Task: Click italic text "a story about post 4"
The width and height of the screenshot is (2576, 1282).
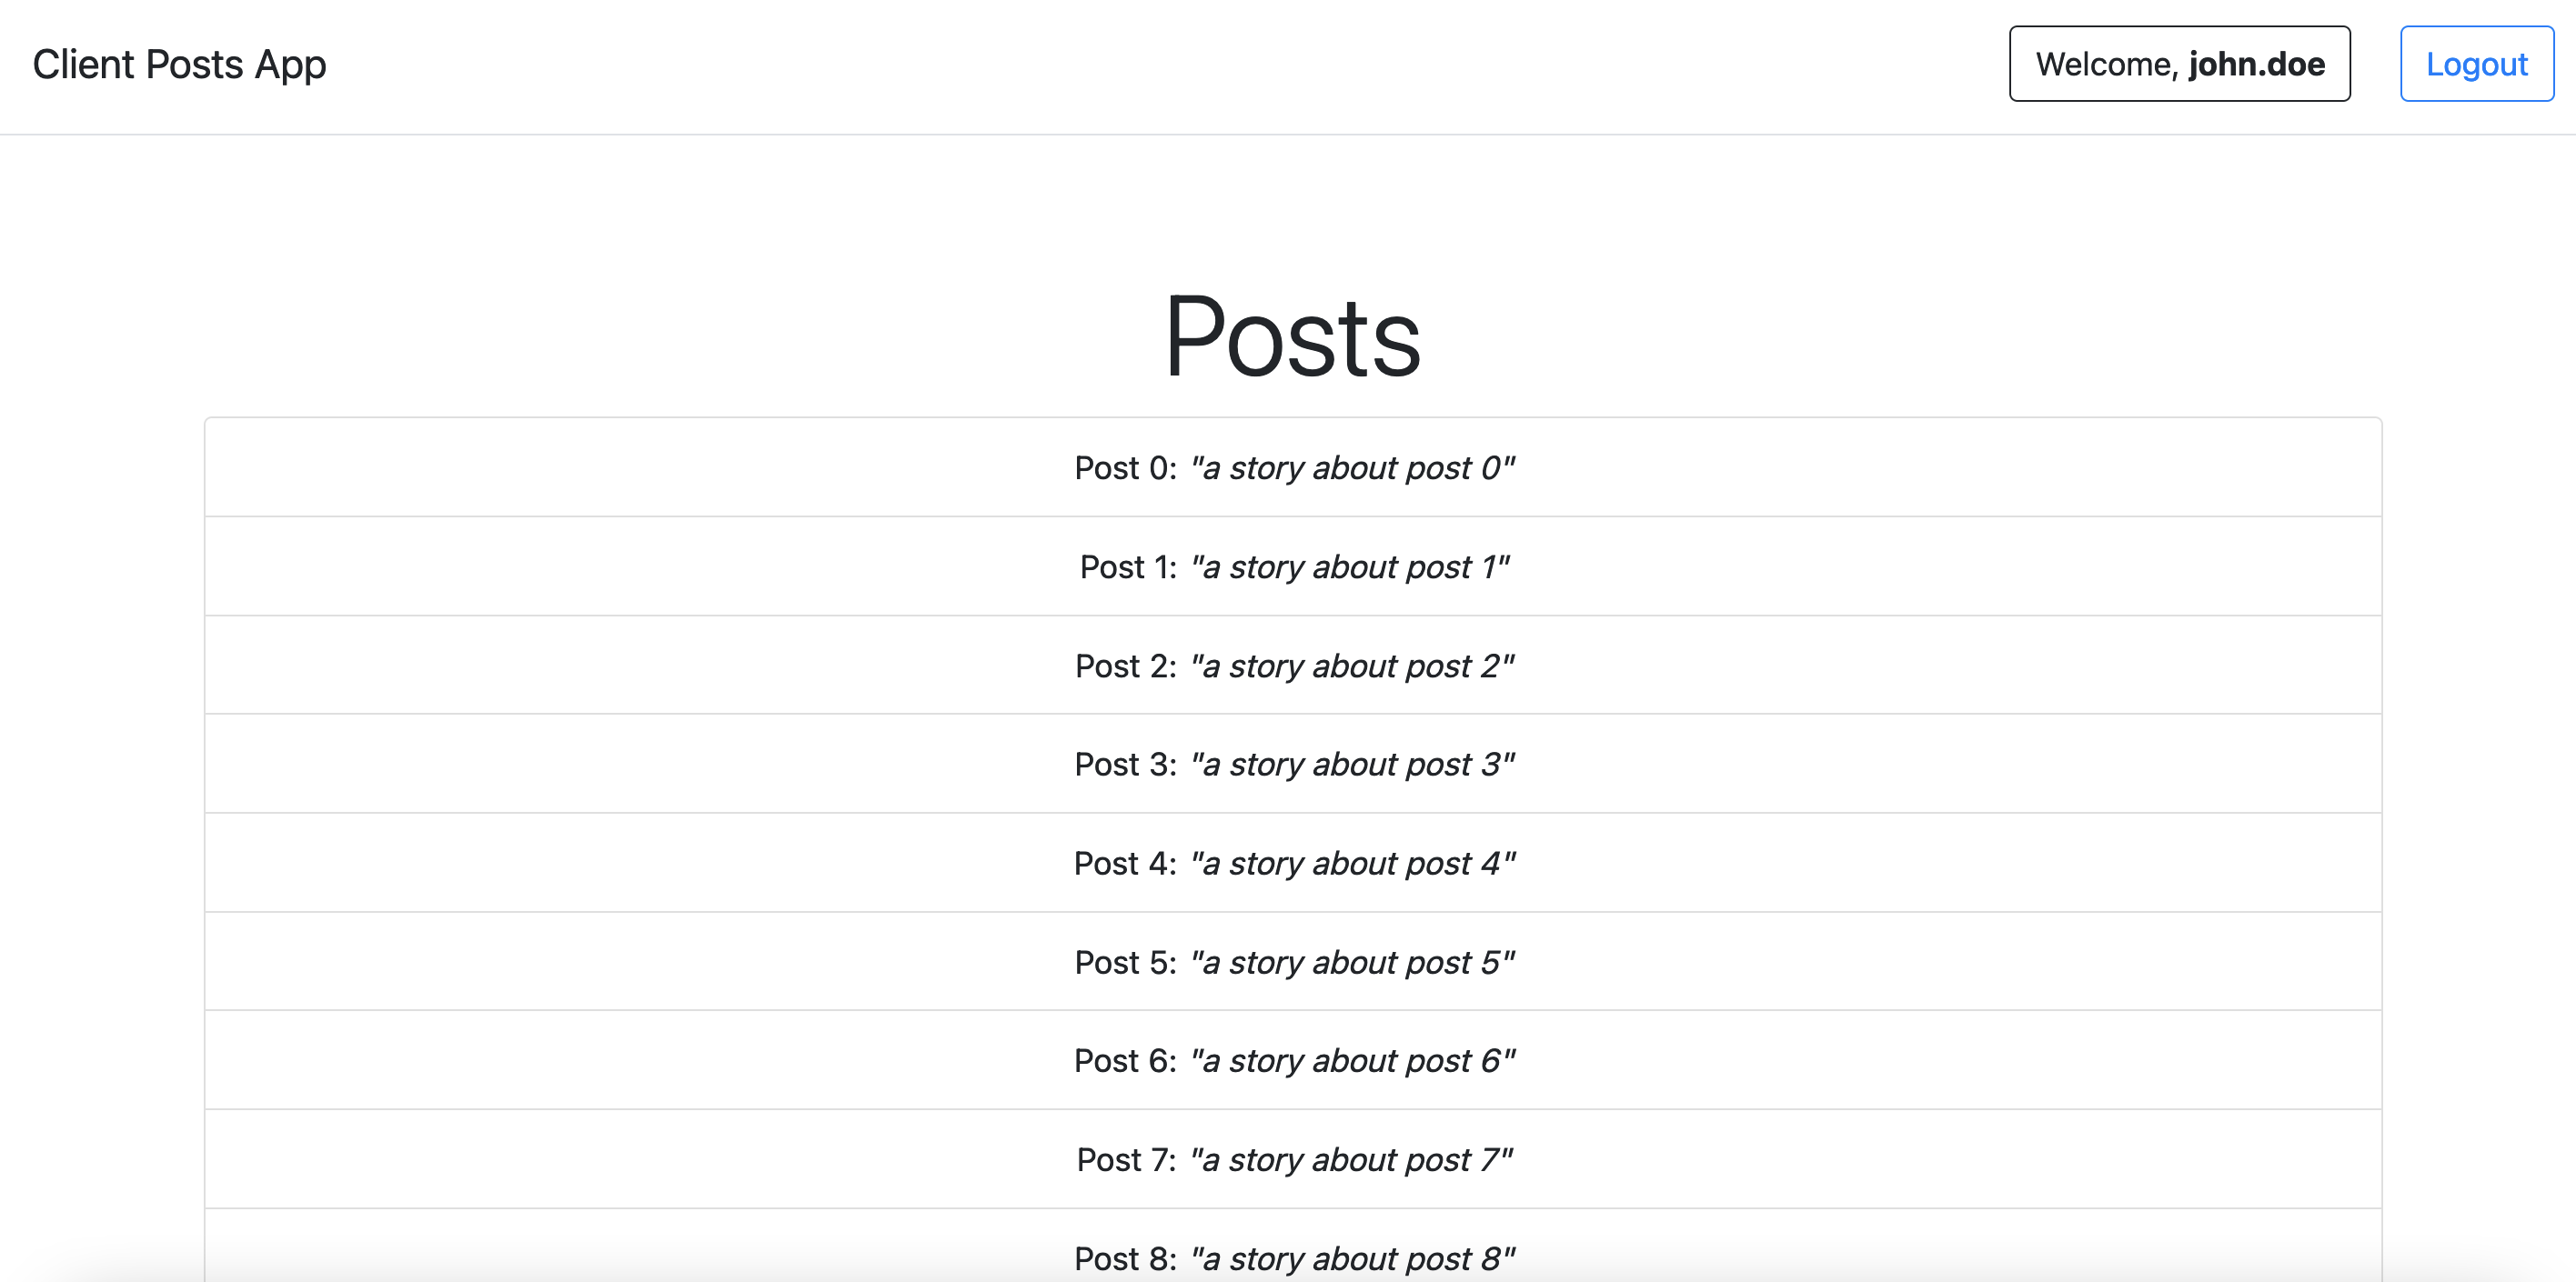Action: tap(1352, 862)
